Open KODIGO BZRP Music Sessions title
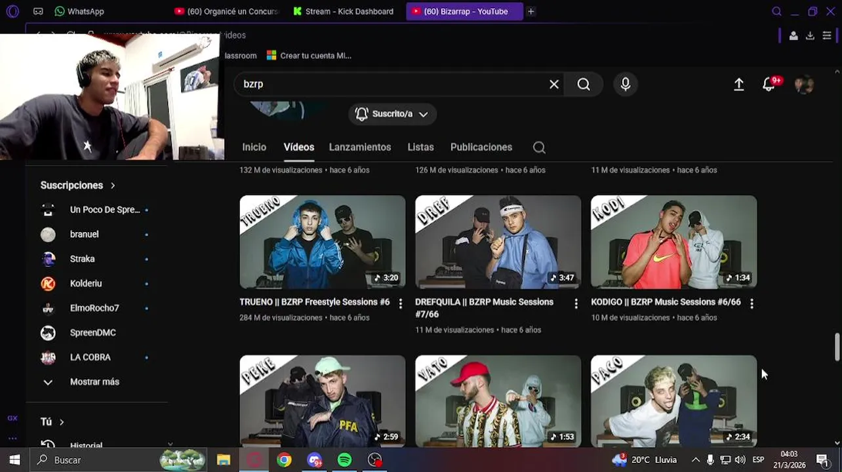Image resolution: width=842 pixels, height=472 pixels. coord(666,302)
